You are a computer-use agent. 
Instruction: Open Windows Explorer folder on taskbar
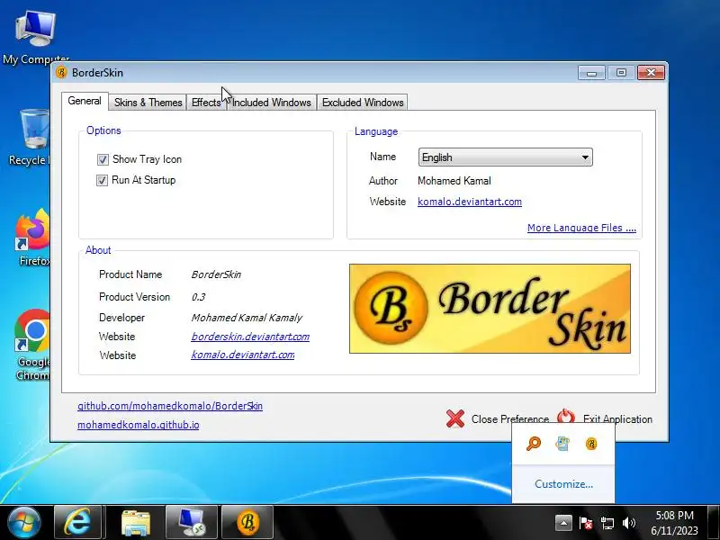point(136,523)
